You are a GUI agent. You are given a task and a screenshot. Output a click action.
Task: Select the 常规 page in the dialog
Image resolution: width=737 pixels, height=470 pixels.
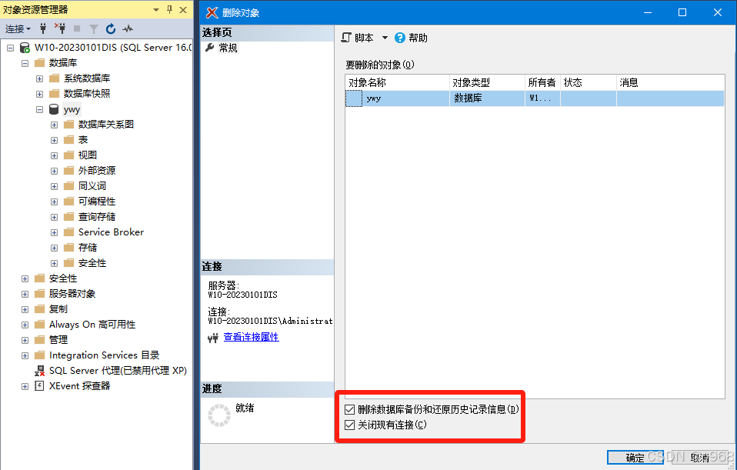click(x=228, y=48)
